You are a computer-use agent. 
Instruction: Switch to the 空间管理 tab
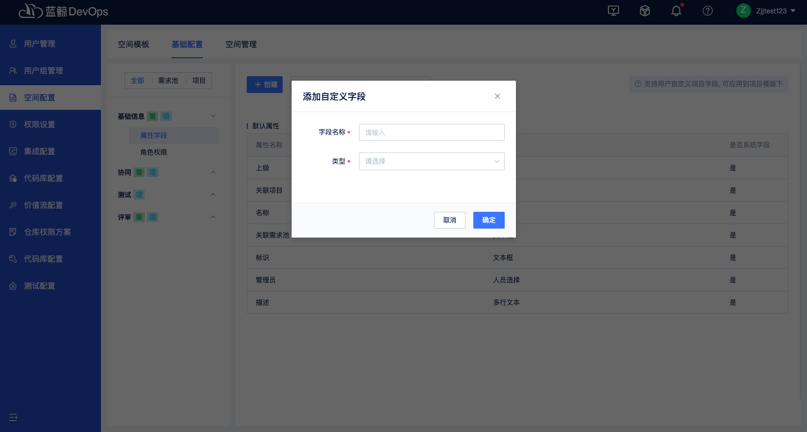click(241, 44)
